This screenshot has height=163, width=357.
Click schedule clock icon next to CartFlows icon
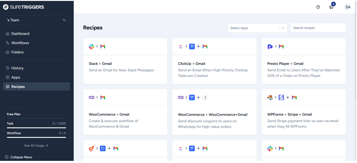coord(103,148)
